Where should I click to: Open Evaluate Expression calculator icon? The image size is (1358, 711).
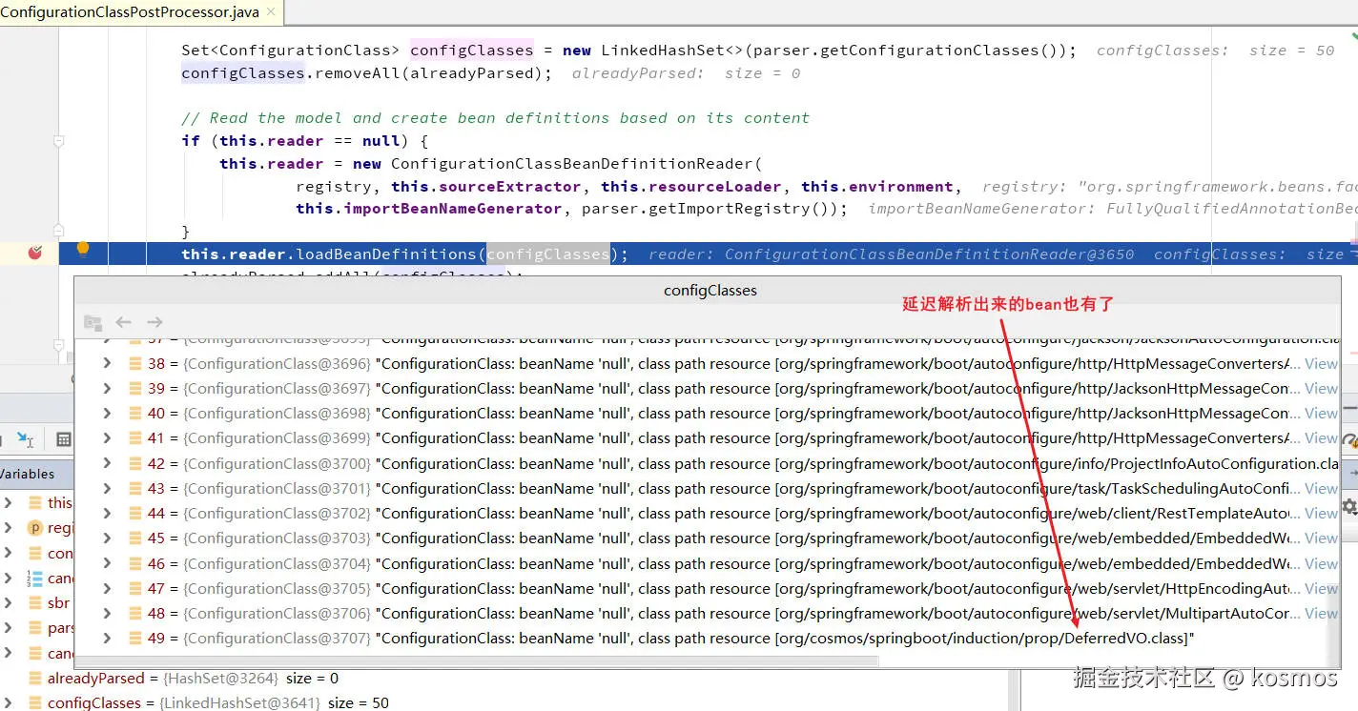[x=64, y=439]
